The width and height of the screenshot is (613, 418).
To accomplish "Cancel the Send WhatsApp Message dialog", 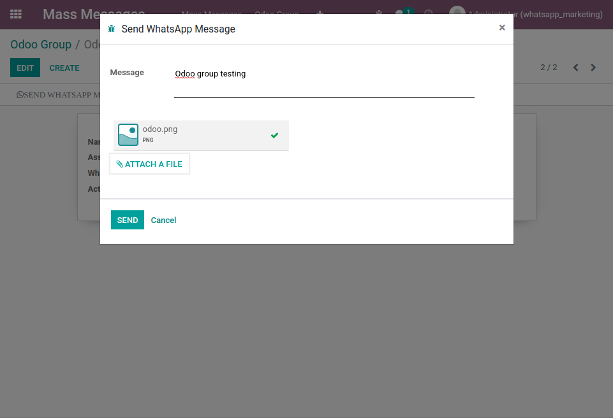I will (163, 220).
